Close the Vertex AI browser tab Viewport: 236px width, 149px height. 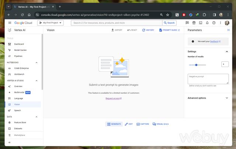tap(53, 7)
